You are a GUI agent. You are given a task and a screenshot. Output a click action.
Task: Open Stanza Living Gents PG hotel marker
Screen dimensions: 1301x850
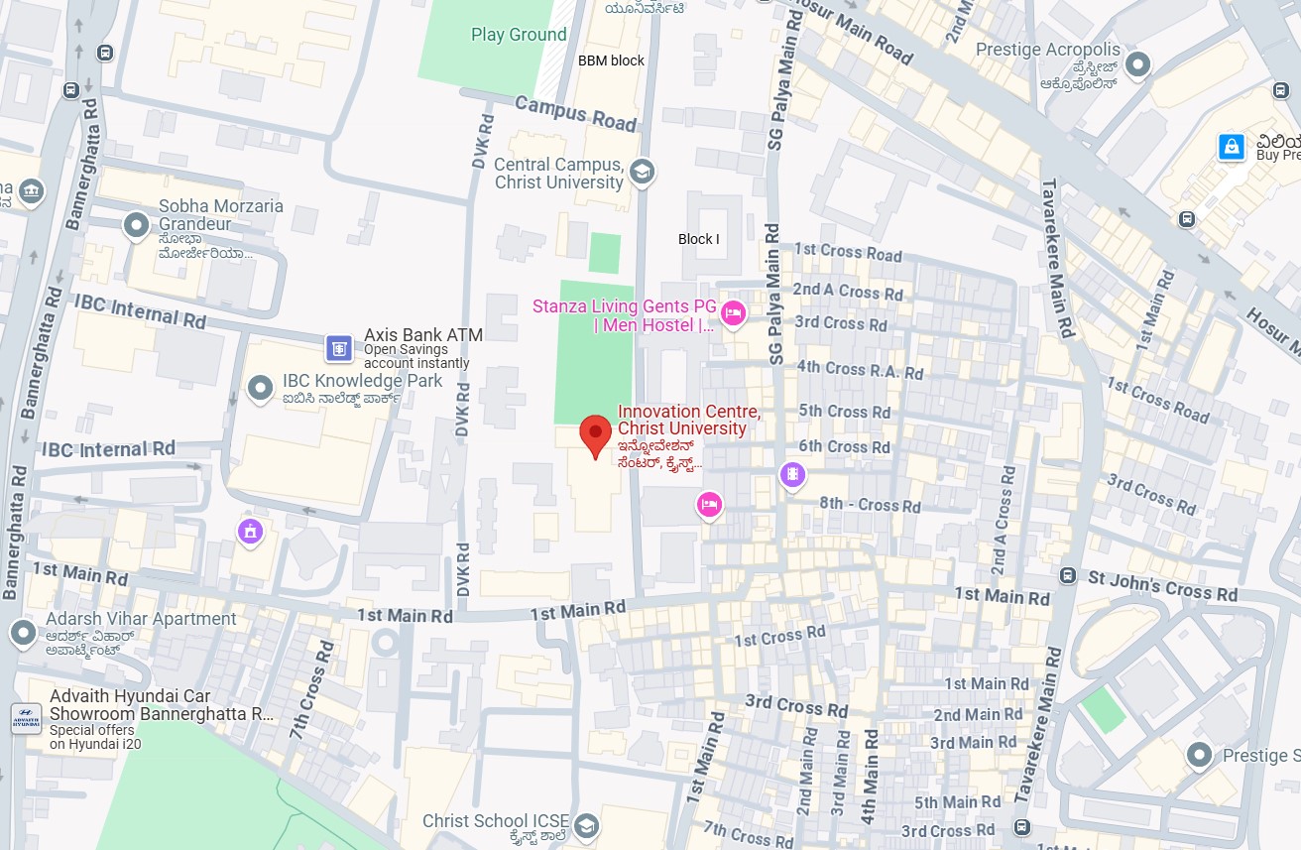click(x=733, y=314)
